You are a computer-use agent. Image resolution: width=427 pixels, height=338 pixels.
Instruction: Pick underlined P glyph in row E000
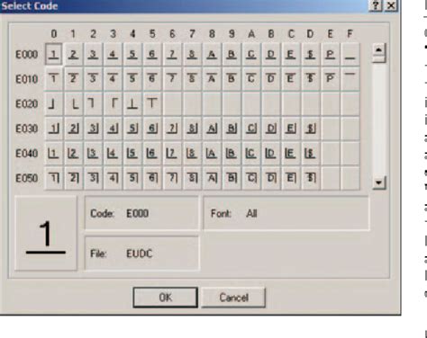click(330, 54)
